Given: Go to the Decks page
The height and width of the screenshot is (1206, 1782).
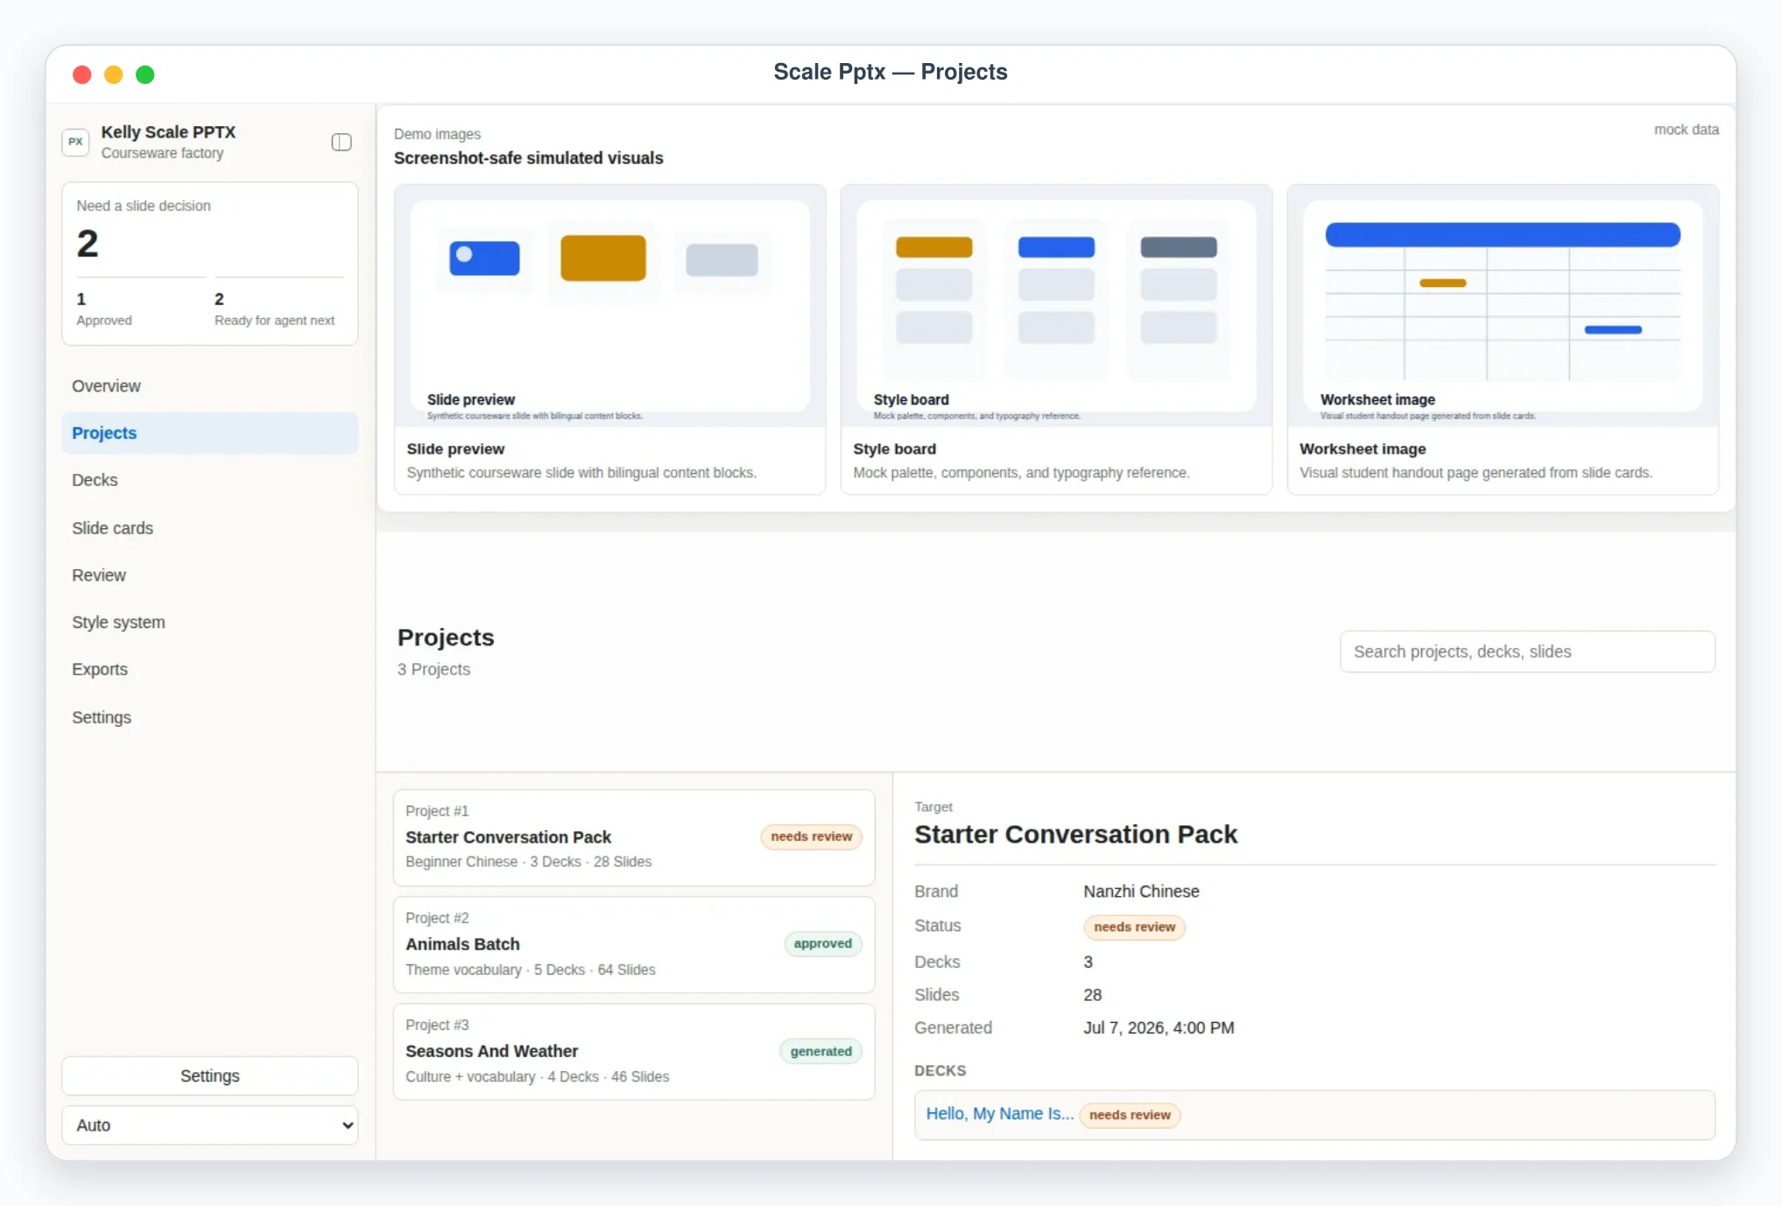Looking at the screenshot, I should coord(210,480).
